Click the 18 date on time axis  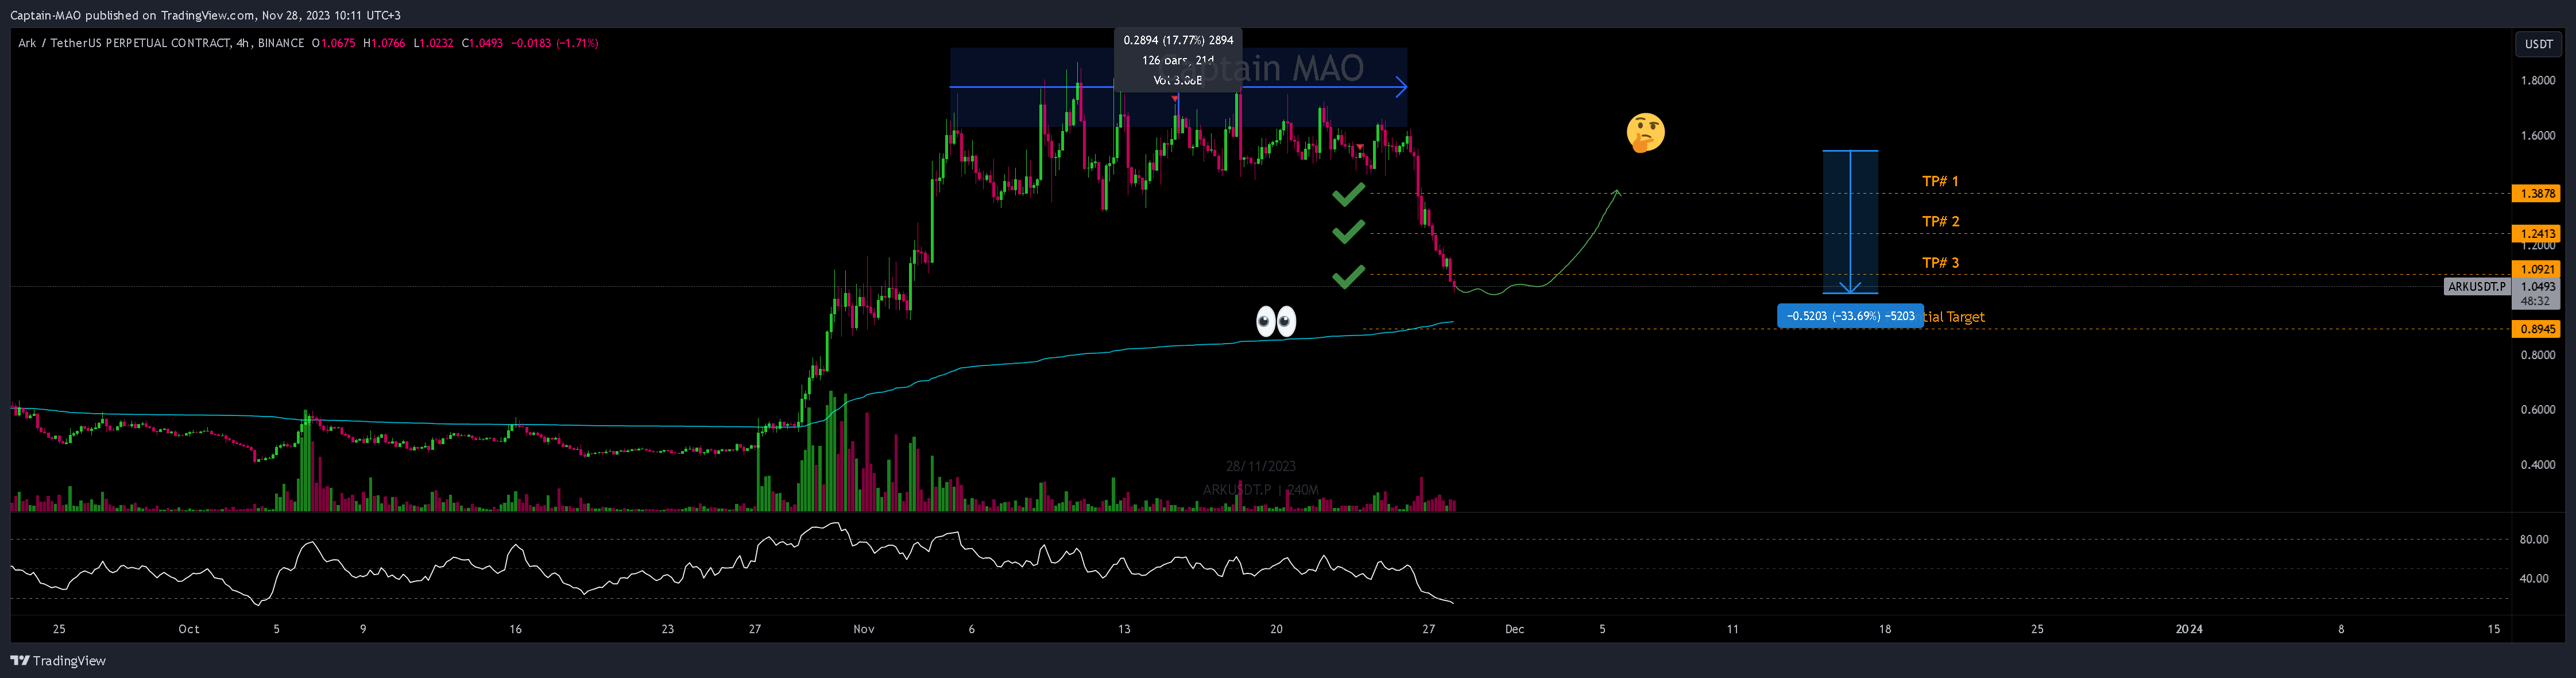1885,629
